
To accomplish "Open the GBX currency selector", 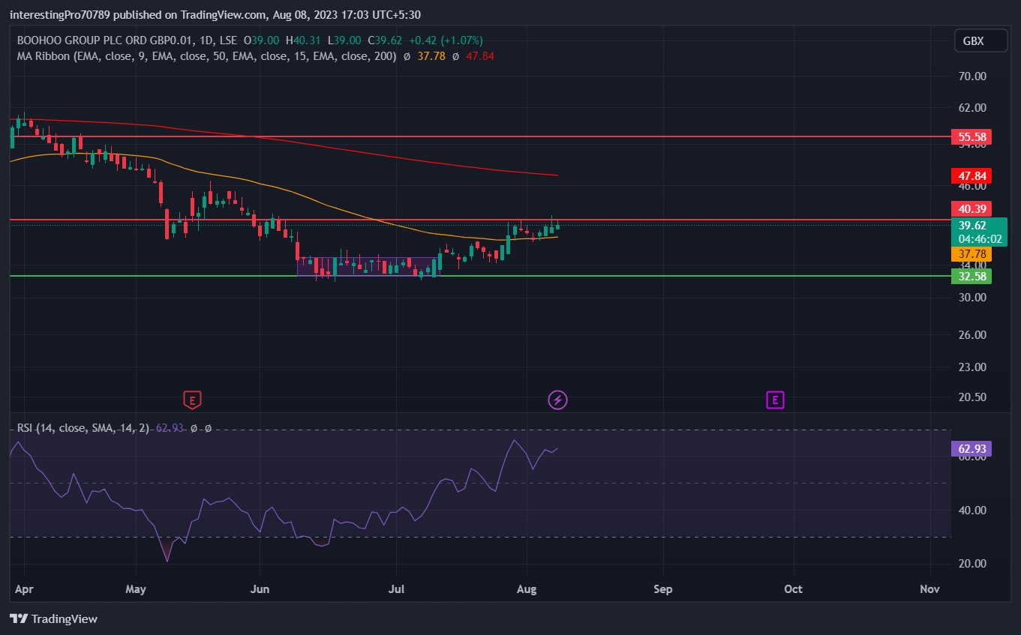I will (x=980, y=41).
